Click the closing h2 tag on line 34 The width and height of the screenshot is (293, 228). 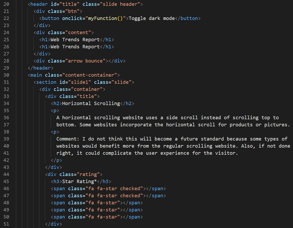(127, 103)
